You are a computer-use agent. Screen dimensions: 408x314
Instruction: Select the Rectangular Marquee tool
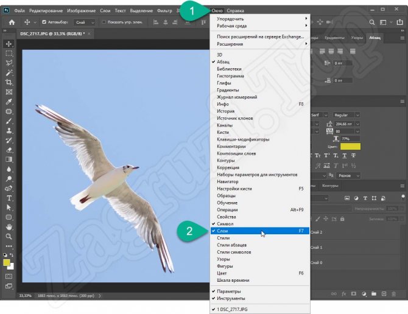pos(9,54)
